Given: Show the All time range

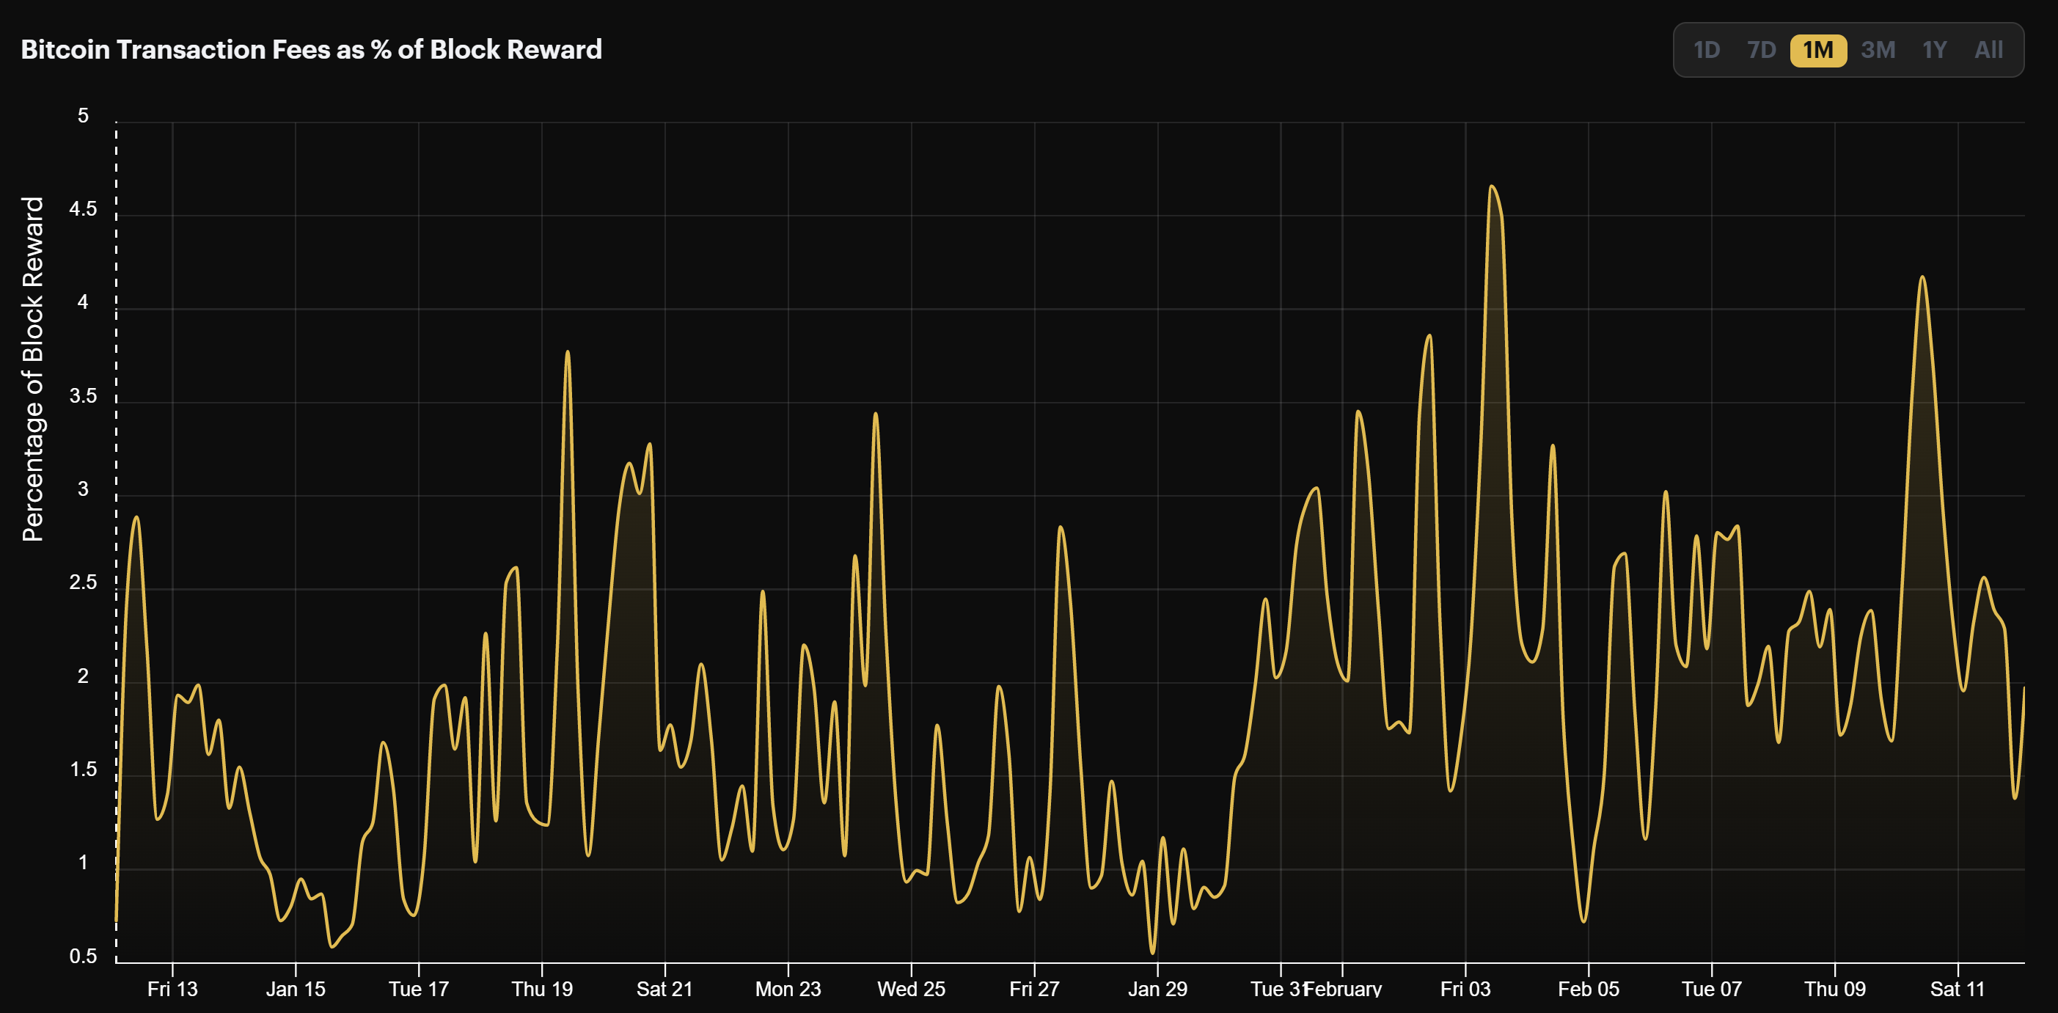Looking at the screenshot, I should 1988,51.
